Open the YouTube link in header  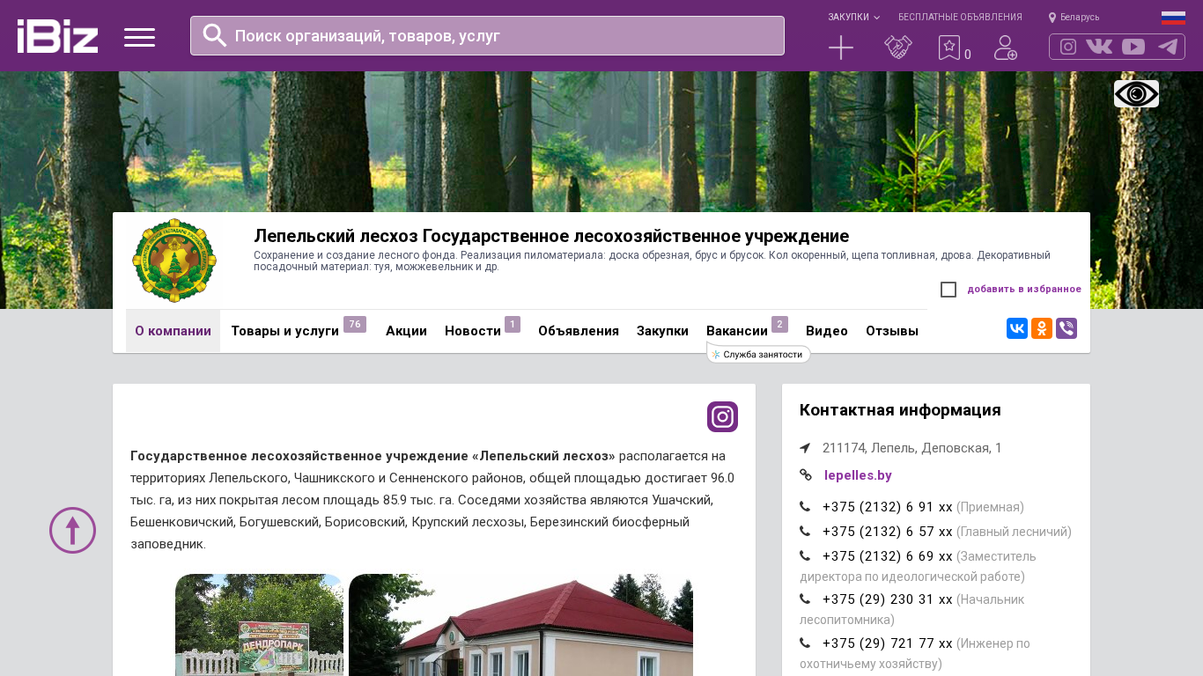(x=1133, y=47)
